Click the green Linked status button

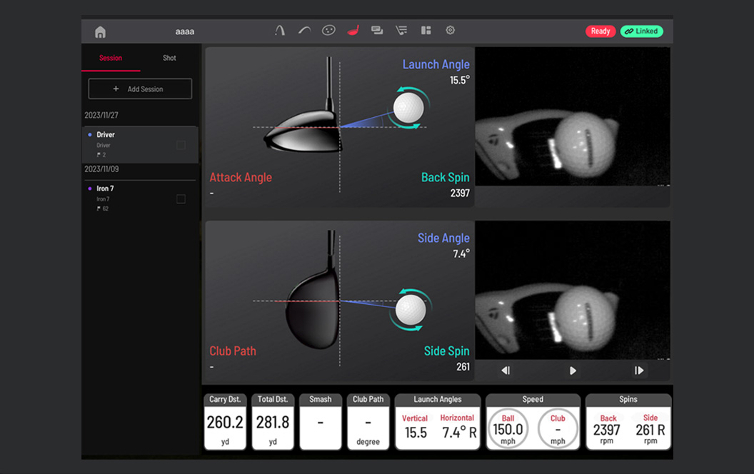click(x=641, y=31)
